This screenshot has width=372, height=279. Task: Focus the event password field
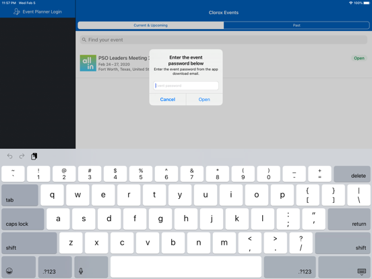tap(186, 86)
